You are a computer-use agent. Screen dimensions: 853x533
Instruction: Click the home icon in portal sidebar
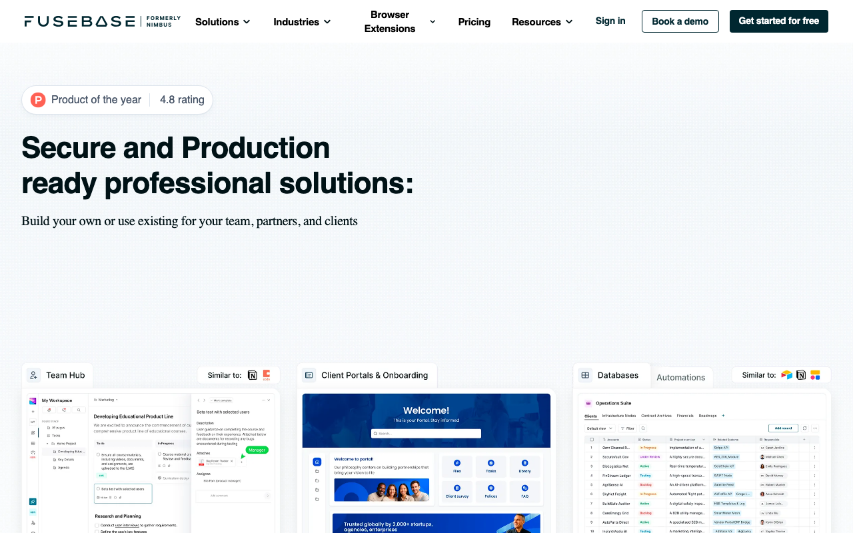tap(317, 462)
